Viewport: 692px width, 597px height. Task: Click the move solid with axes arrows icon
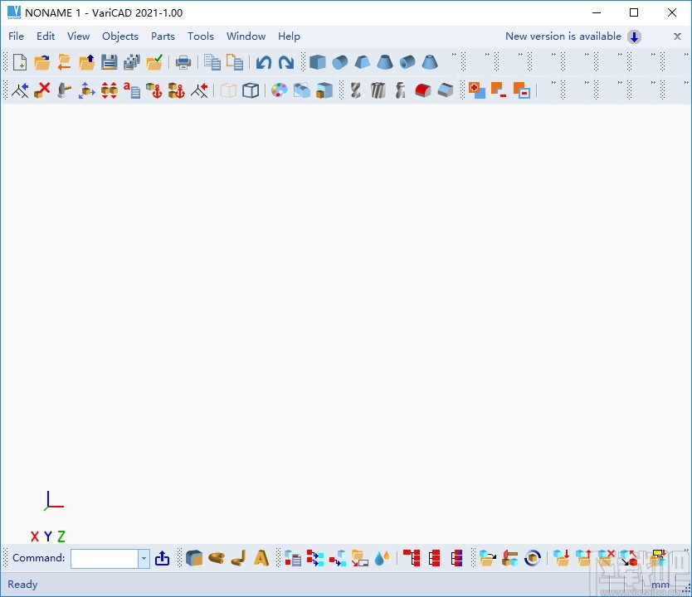(87, 90)
